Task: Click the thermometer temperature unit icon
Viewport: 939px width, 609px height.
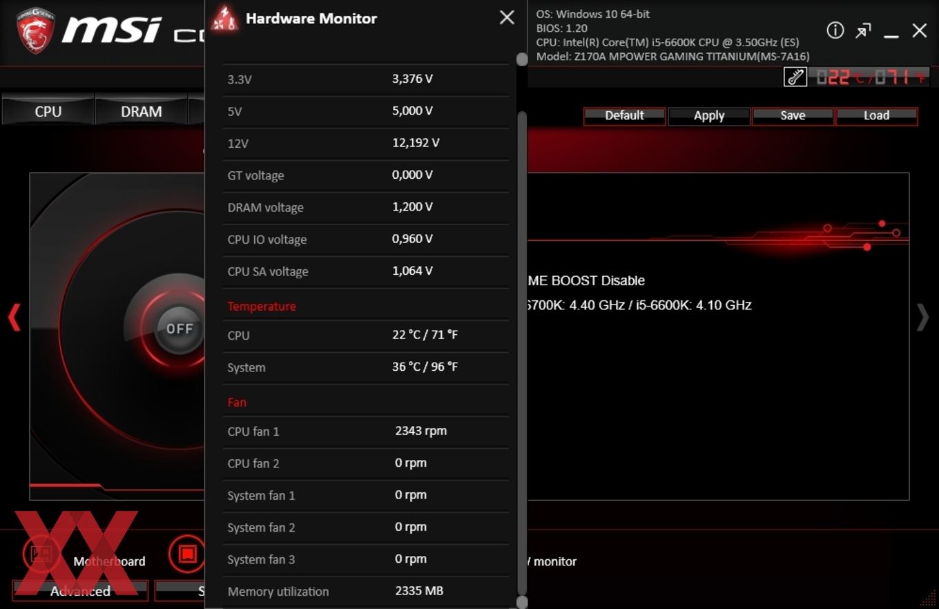Action: [795, 77]
